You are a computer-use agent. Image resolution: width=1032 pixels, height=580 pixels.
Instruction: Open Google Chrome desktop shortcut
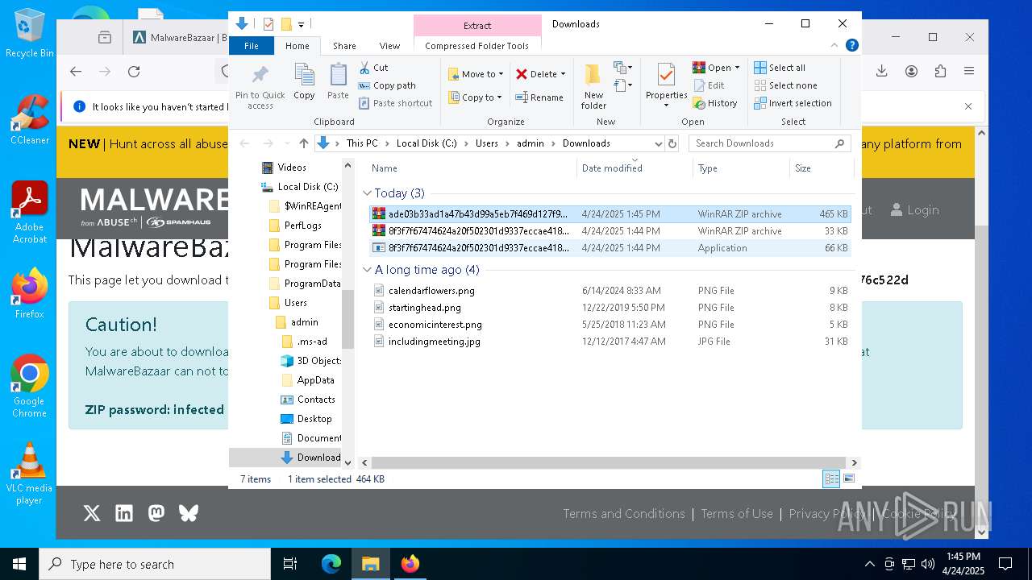tap(29, 387)
